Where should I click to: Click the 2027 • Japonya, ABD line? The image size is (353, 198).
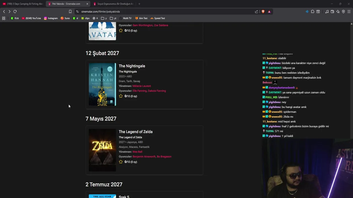tap(131, 142)
